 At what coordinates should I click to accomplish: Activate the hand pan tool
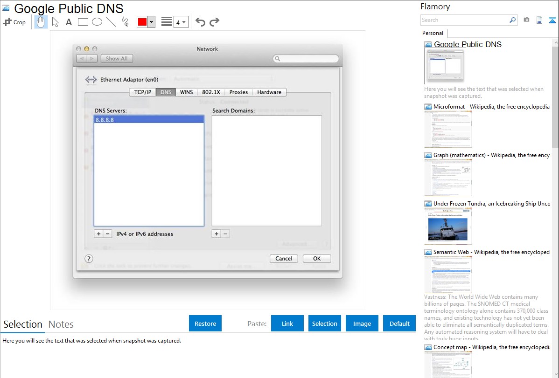[x=41, y=22]
